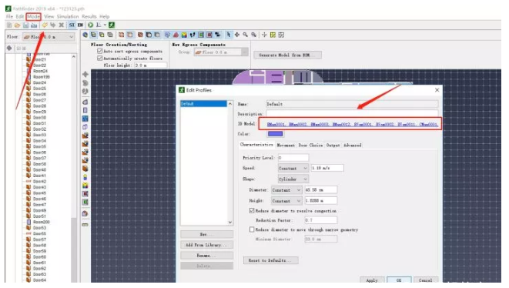Click the footprints occupant display icon
Image resolution: width=509 pixels, height=288 pixels.
tap(193, 35)
